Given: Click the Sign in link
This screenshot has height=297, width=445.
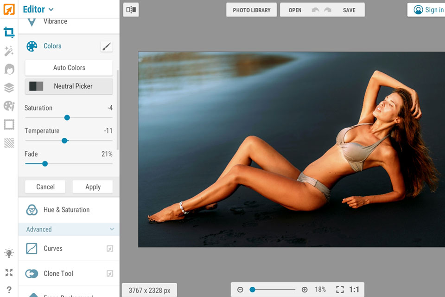Looking at the screenshot, I should coord(434,10).
